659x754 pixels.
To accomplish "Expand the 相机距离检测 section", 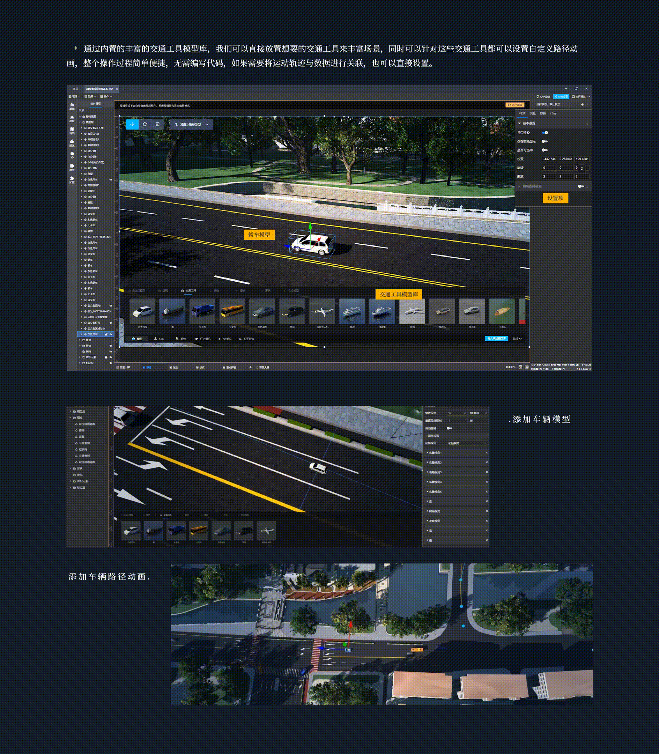I will pos(519,186).
